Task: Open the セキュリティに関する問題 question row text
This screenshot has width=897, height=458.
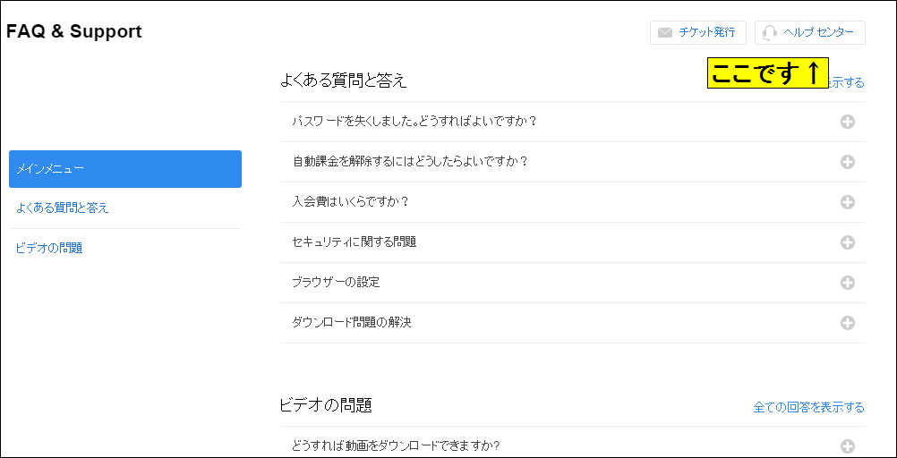Action: pyautogui.click(x=354, y=242)
